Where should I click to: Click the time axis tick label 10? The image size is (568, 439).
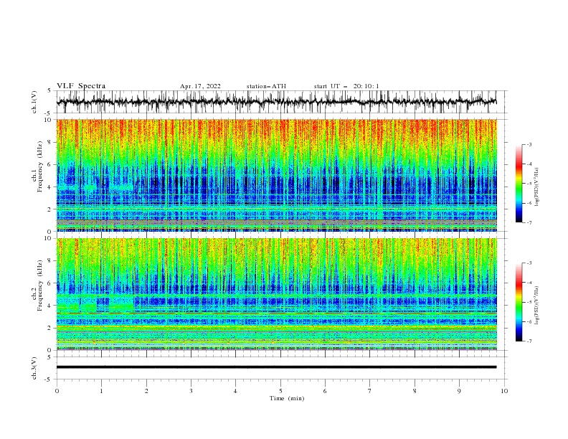[504, 391]
